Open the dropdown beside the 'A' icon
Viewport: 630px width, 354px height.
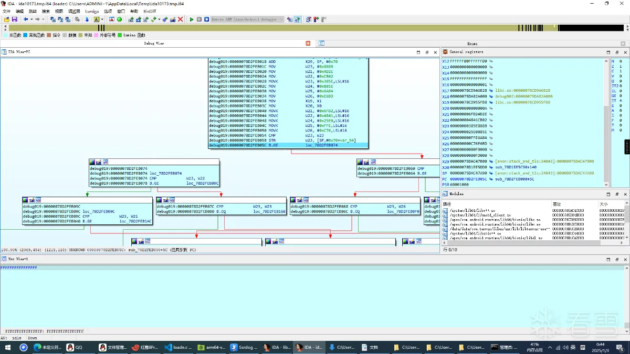[102, 19]
